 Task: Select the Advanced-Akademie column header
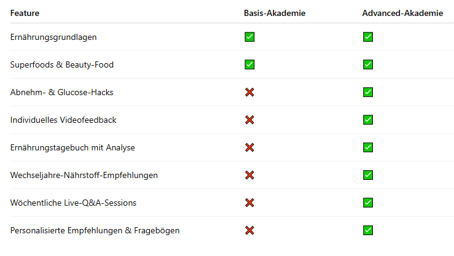(402, 13)
